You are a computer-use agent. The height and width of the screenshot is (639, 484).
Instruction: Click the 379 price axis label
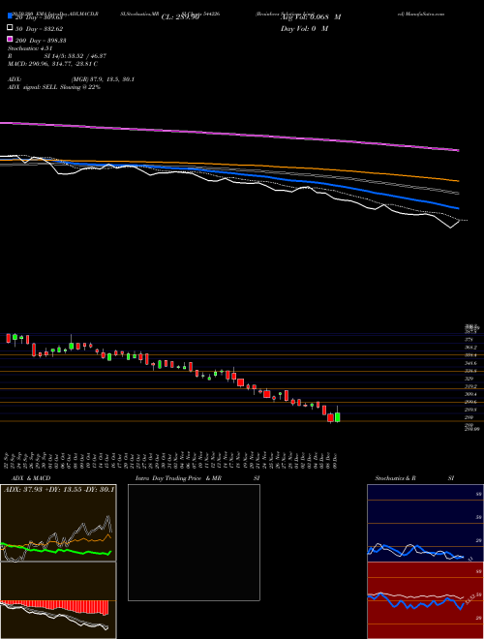pyautogui.click(x=469, y=340)
